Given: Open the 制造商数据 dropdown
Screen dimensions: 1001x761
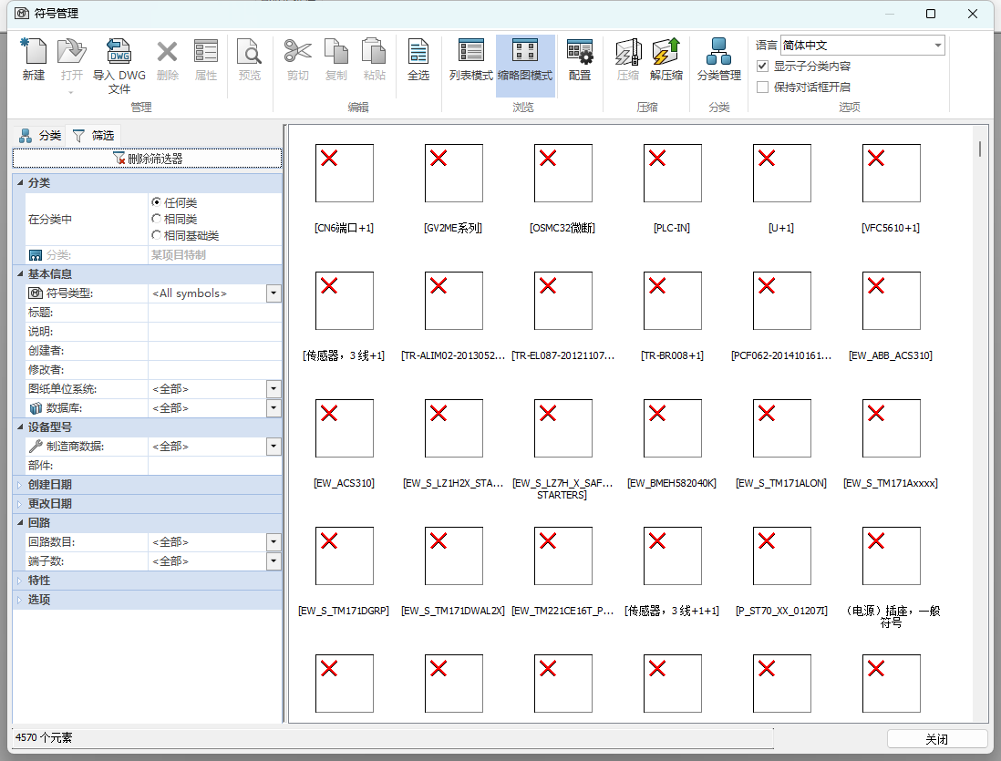Looking at the screenshot, I should click(273, 447).
